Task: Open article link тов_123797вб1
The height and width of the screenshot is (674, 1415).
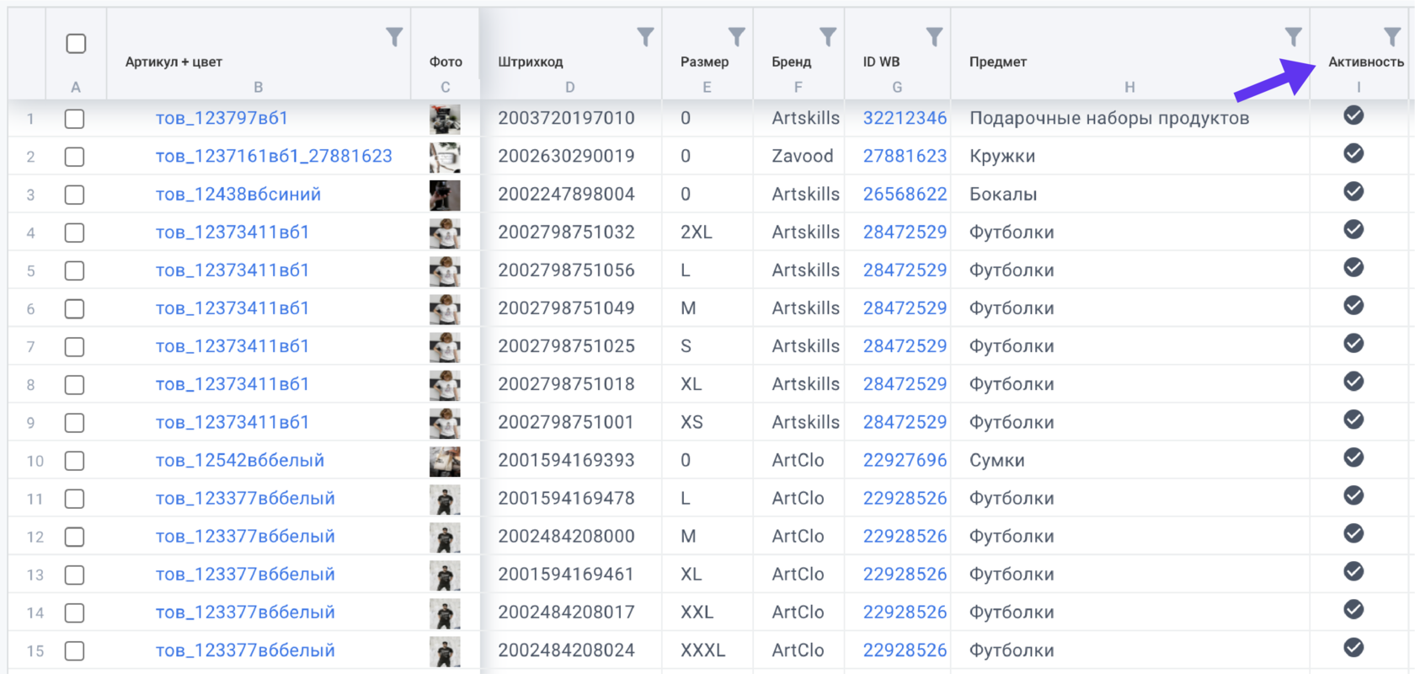Action: click(222, 119)
